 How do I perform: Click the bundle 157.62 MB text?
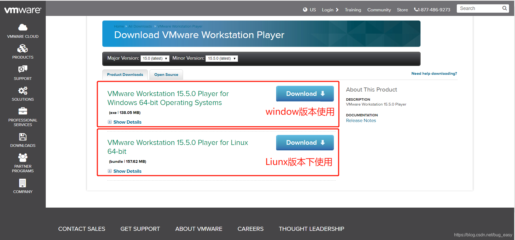point(128,161)
